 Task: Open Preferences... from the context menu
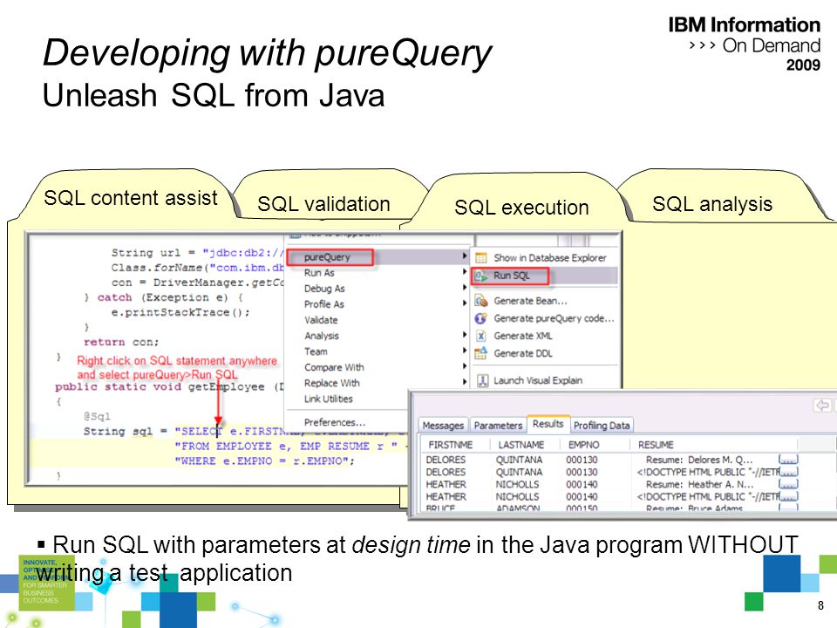tap(335, 422)
